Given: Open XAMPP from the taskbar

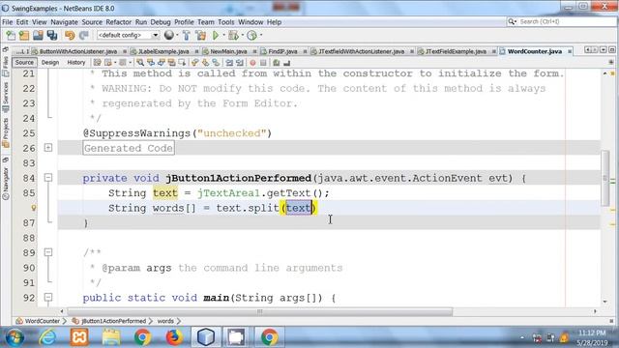Looking at the screenshot, I should point(79,337).
